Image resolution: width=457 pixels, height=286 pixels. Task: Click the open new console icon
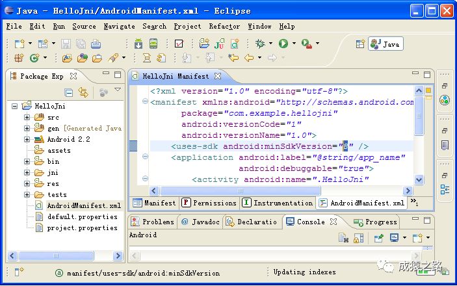[x=417, y=238]
